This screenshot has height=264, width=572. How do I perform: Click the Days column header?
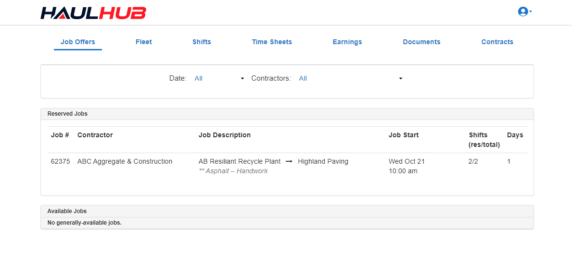(515, 135)
